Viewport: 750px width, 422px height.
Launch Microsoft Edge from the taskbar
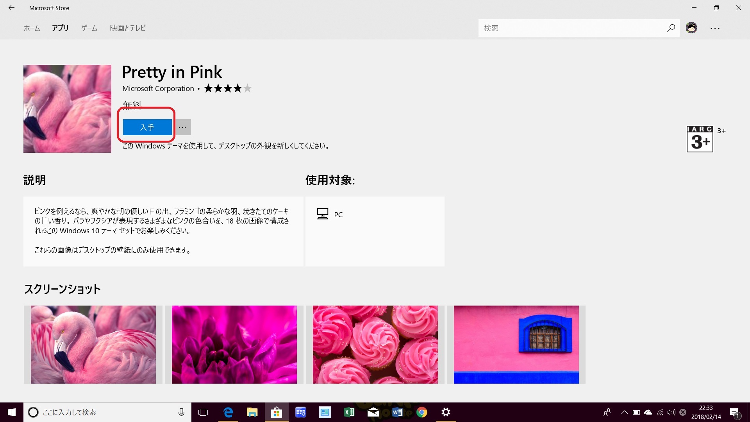[228, 412]
